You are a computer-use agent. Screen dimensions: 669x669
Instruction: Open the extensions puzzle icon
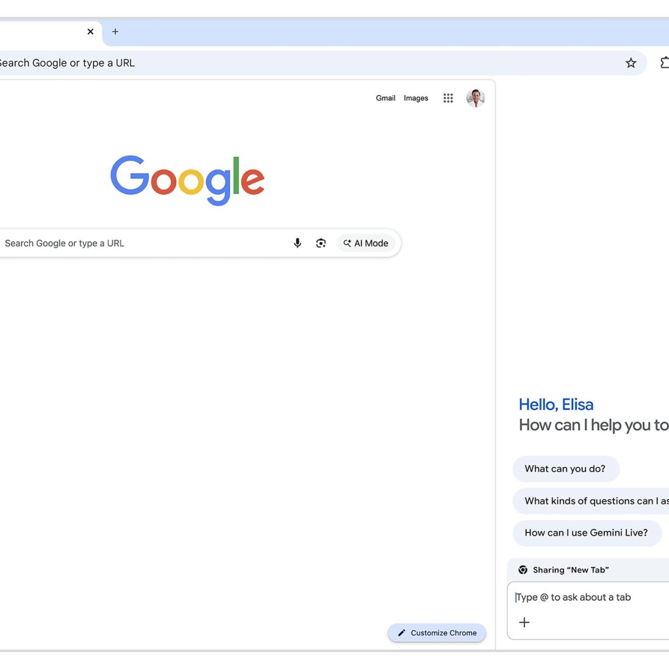click(x=665, y=63)
